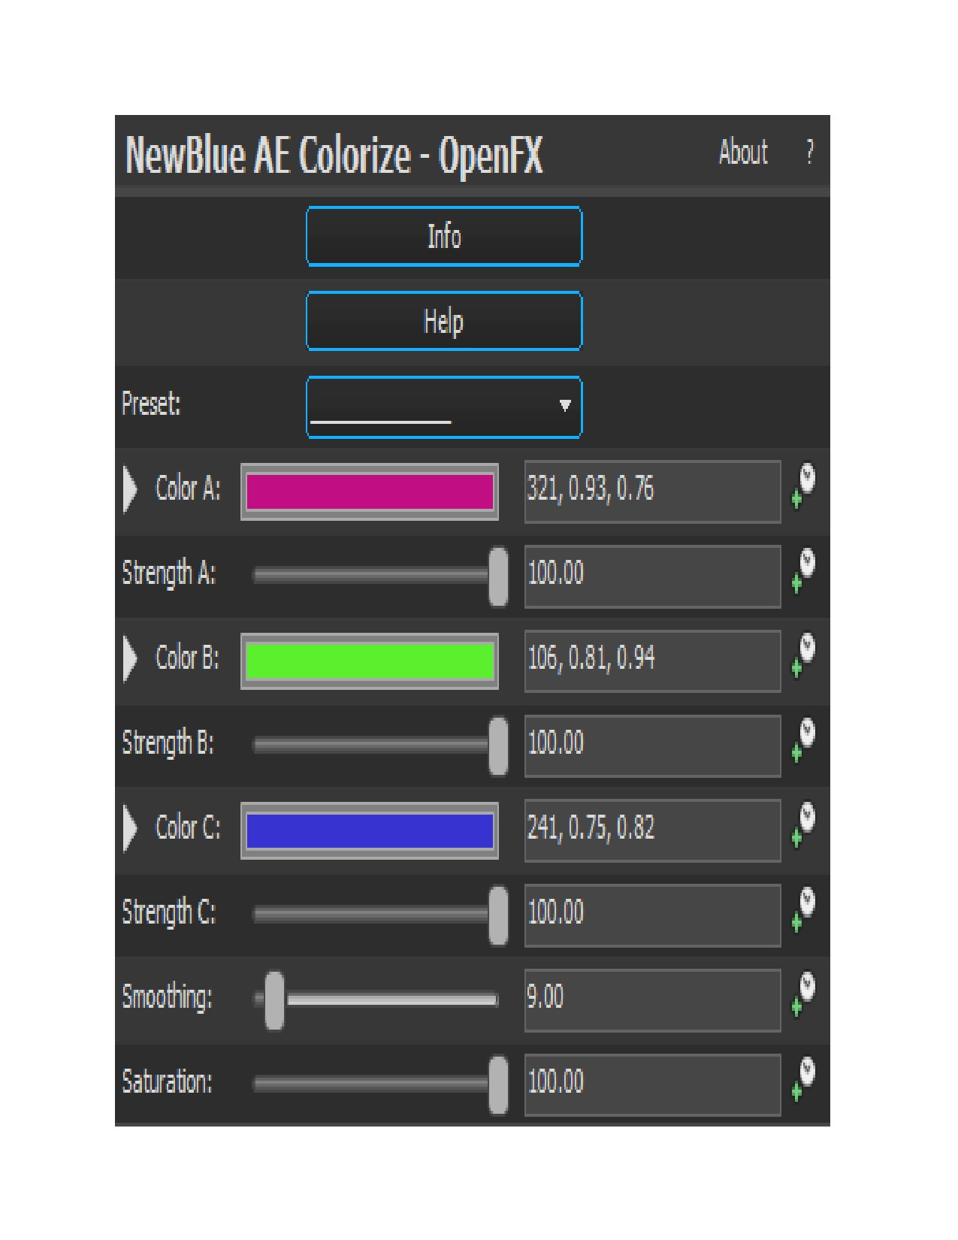Click the Saturation value field showing 100.00
Viewport: 958px width, 1240px height.
coord(651,1084)
